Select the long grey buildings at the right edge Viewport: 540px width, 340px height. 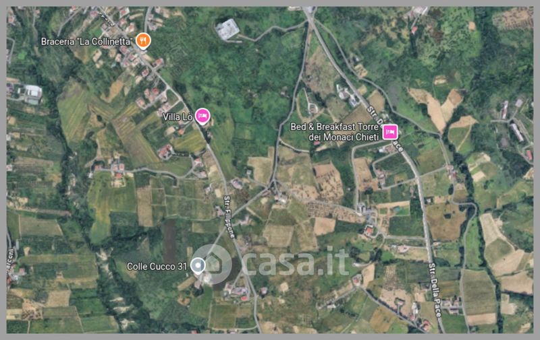point(517,132)
